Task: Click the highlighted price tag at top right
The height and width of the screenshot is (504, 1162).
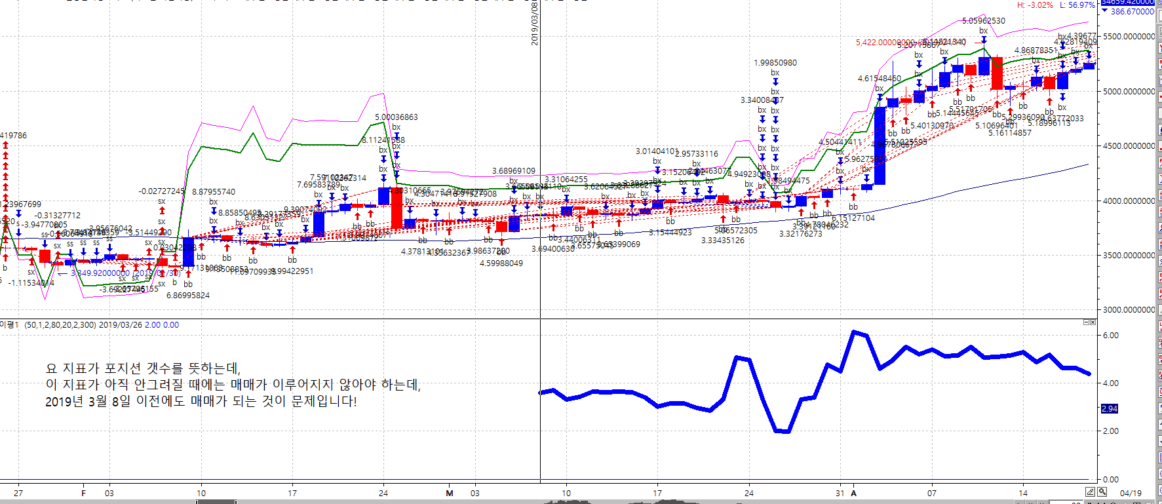Action: (1127, 3)
